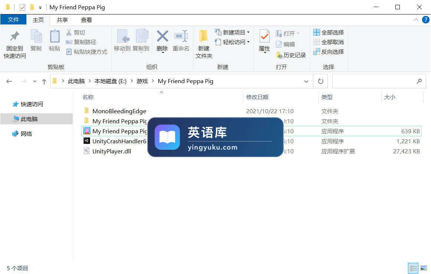Viewport: 431px width, 274px height.
Task: Go to 本地磁盘 (E:) in the address bar
Action: (x=111, y=81)
